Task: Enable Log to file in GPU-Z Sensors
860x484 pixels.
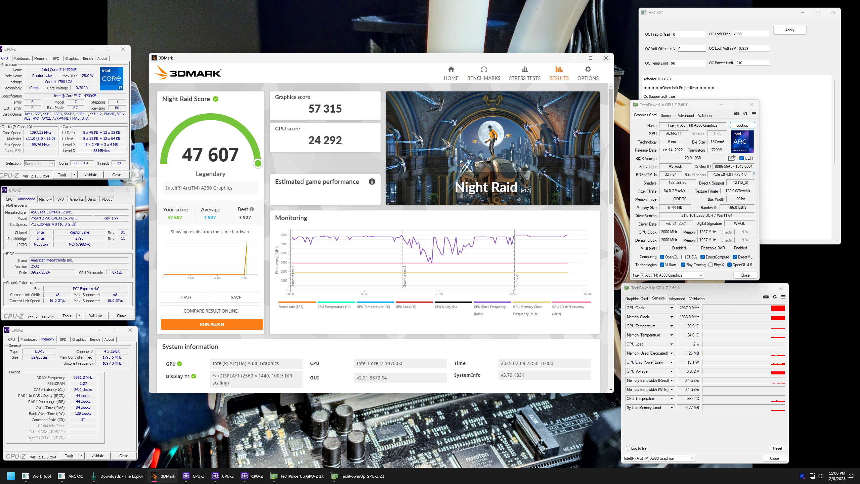Action: coord(628,448)
